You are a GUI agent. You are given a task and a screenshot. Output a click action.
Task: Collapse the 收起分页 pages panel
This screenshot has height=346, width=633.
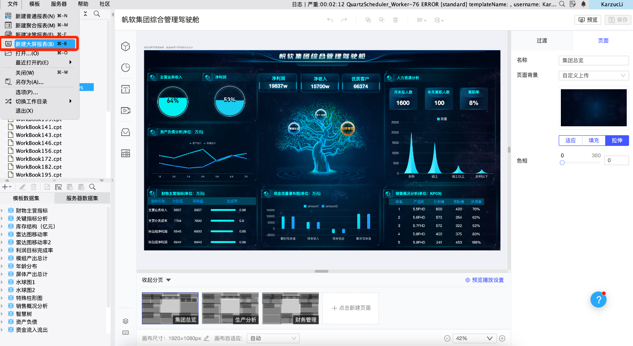(x=156, y=280)
